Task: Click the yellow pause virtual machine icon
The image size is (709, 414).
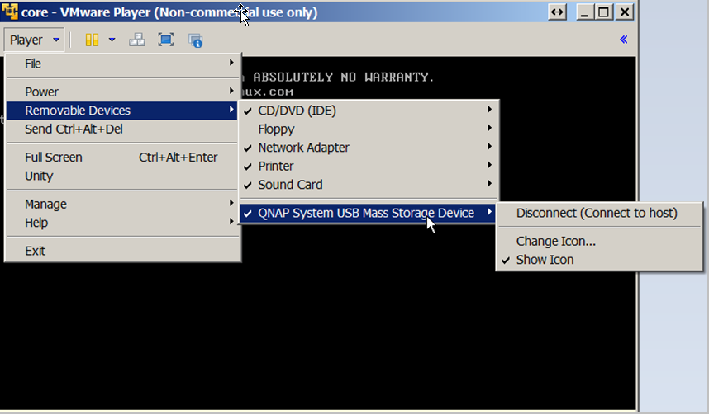Action: tap(92, 40)
